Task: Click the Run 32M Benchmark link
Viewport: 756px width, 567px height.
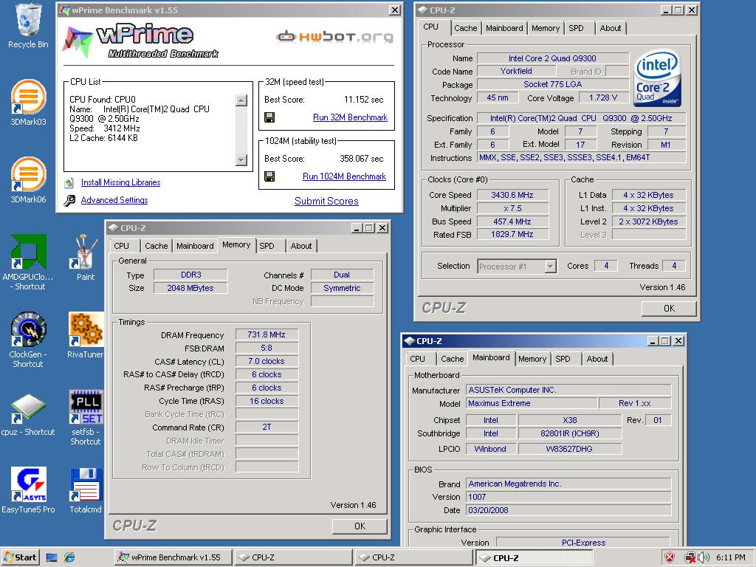Action: pyautogui.click(x=350, y=117)
